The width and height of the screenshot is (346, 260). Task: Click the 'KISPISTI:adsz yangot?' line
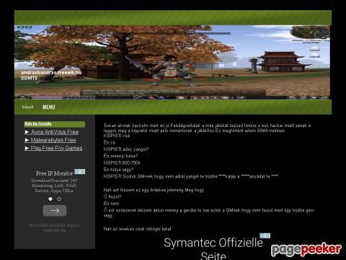(x=126, y=149)
